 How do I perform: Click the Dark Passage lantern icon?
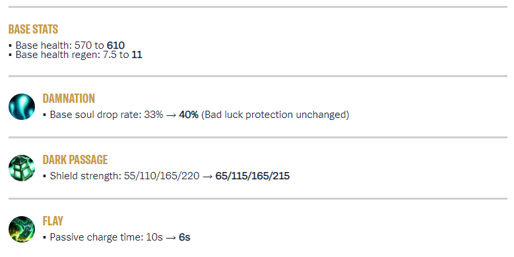coord(22,168)
